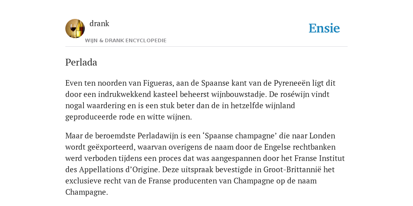
Task: Click the final word 'Champagne.' on the last line
Action: click(87, 192)
